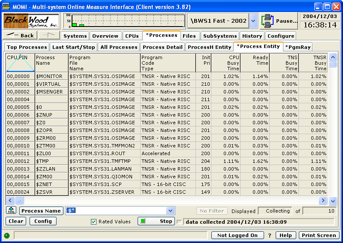Click the Tool icon beside Process Name
This screenshot has width=343, height=243.
click(11, 210)
